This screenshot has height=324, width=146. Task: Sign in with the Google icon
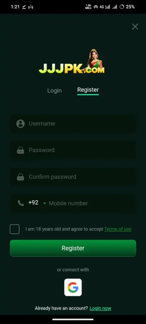tap(73, 287)
